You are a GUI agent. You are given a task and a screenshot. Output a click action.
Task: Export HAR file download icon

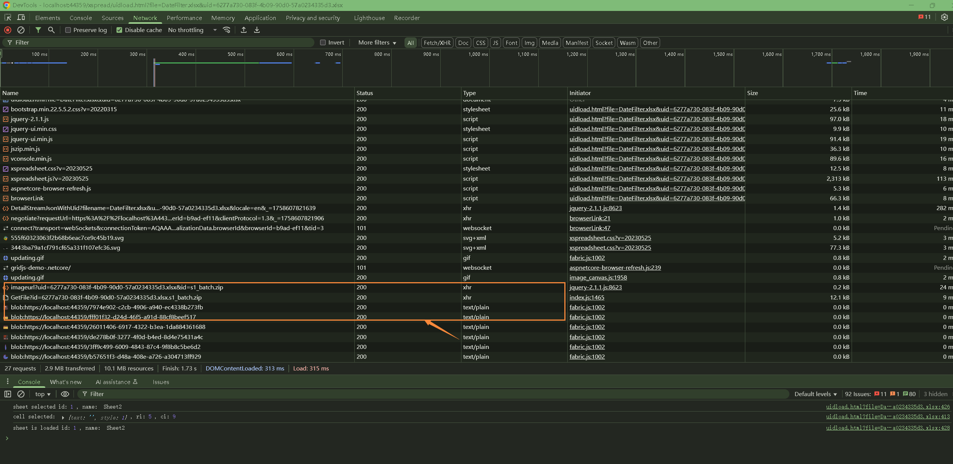(257, 30)
